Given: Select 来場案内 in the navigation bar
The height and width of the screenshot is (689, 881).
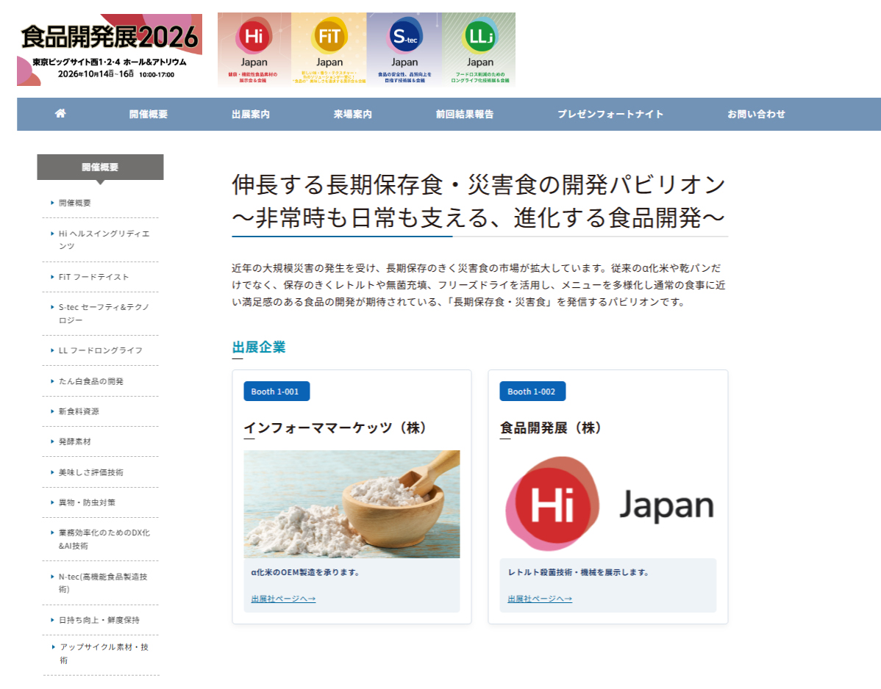Looking at the screenshot, I should (x=352, y=114).
